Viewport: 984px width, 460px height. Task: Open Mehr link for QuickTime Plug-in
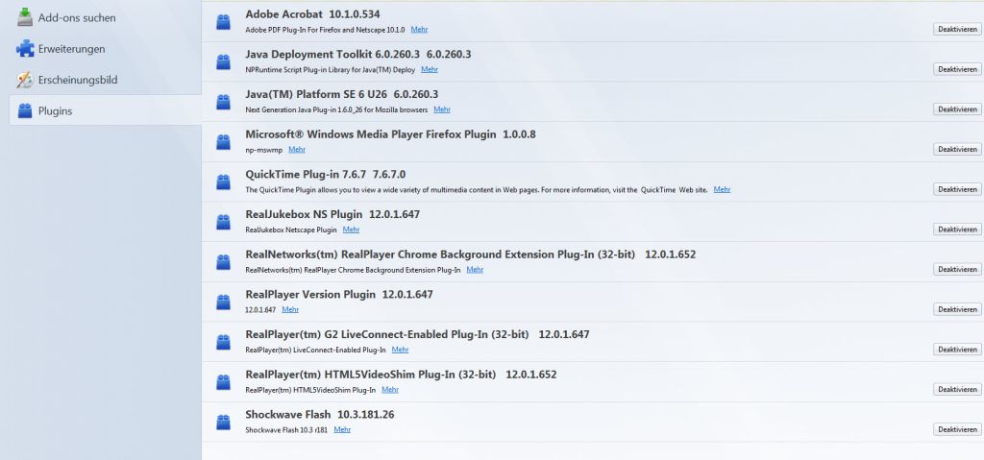[x=722, y=190]
